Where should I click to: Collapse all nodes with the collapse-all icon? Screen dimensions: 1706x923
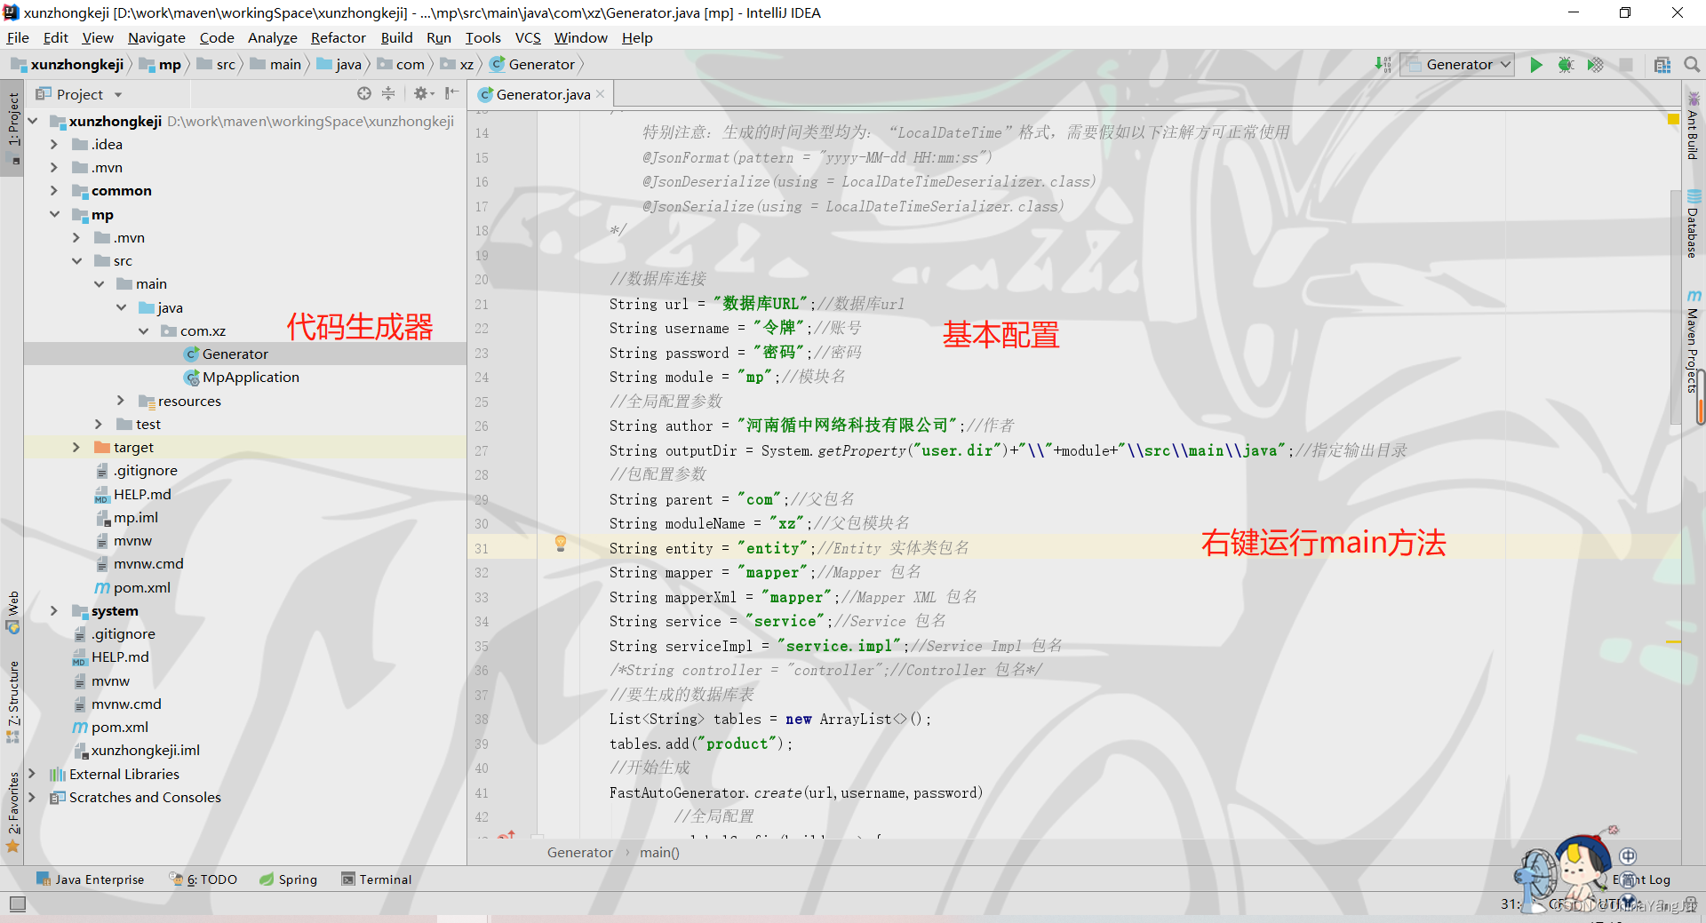tap(388, 93)
